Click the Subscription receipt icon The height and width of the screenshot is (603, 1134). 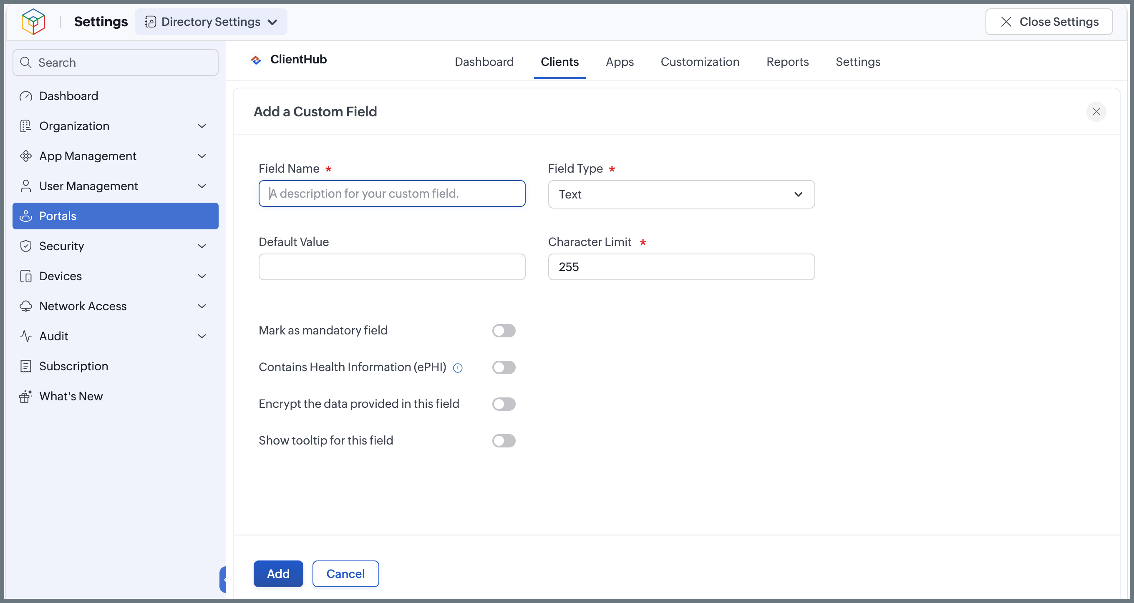point(26,366)
